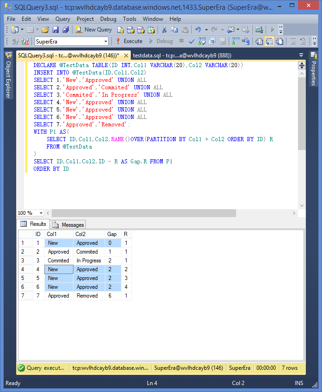Toggle Results to Grid mode
This screenshot has height=392, width=322.
click(270, 41)
